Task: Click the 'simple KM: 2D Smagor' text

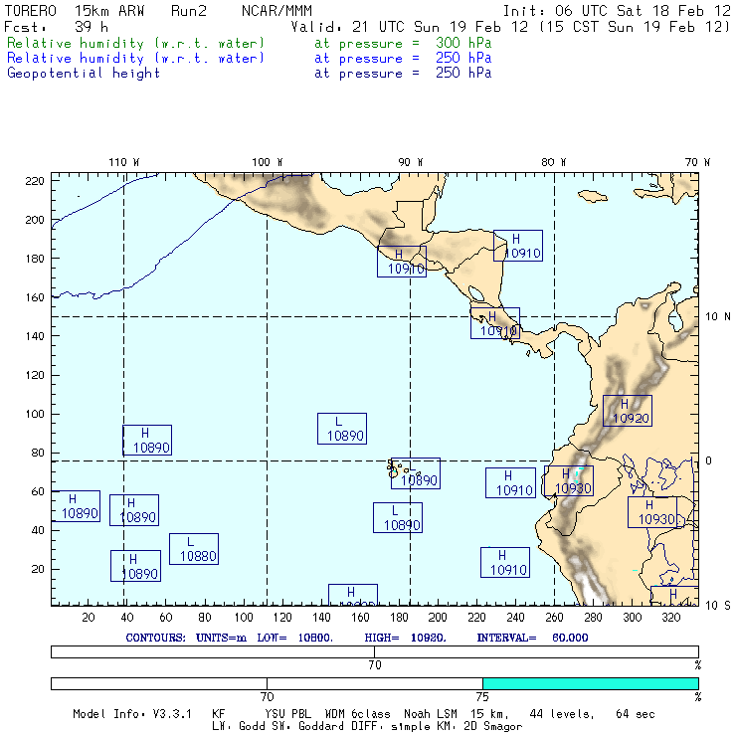Action: pyautogui.click(x=457, y=727)
